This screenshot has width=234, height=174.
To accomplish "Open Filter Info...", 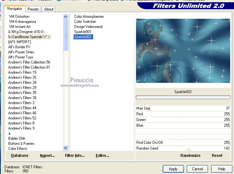I will pyautogui.click(x=75, y=156).
